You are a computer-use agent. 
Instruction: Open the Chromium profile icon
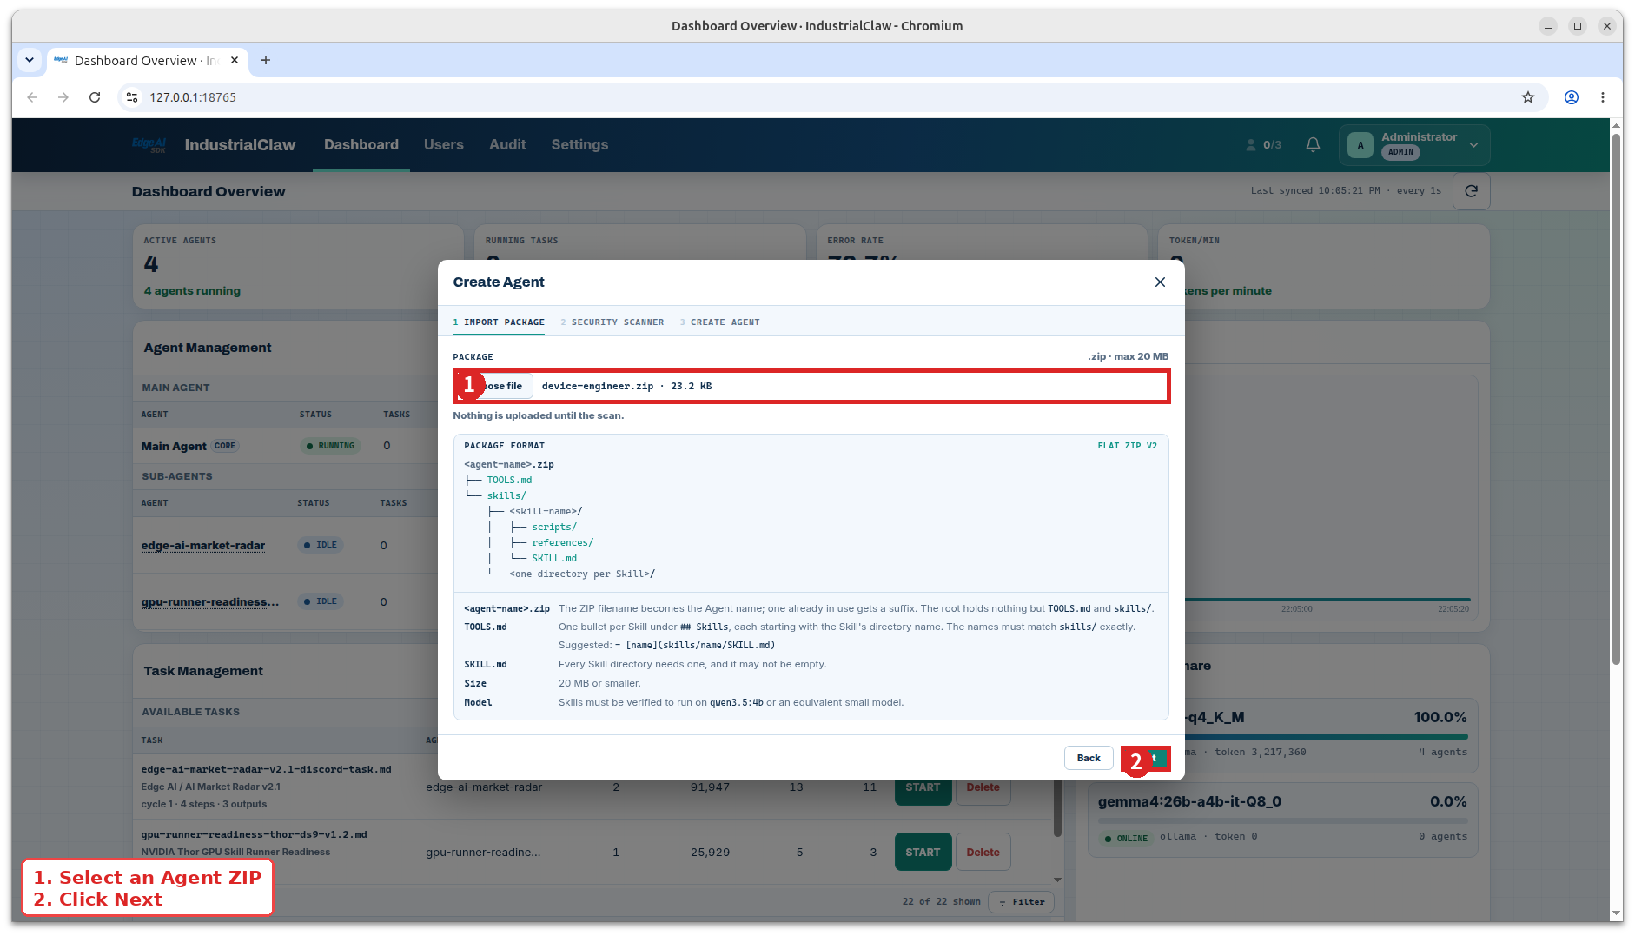coord(1572,97)
